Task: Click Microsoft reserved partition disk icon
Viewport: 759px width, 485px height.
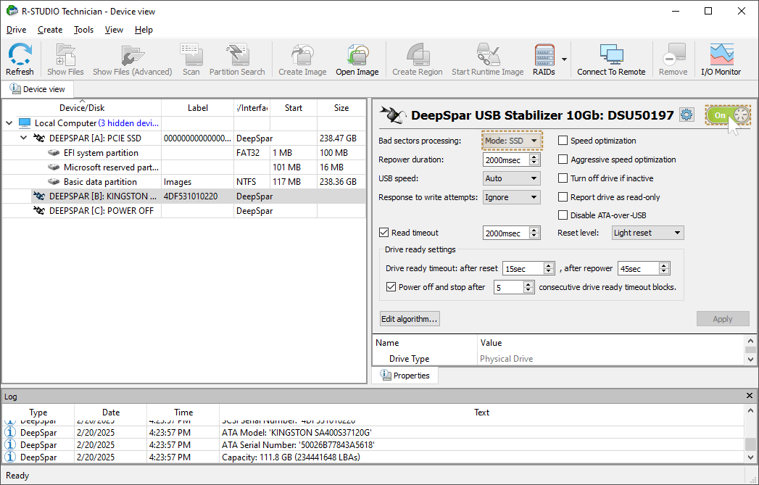Action: 54,167
